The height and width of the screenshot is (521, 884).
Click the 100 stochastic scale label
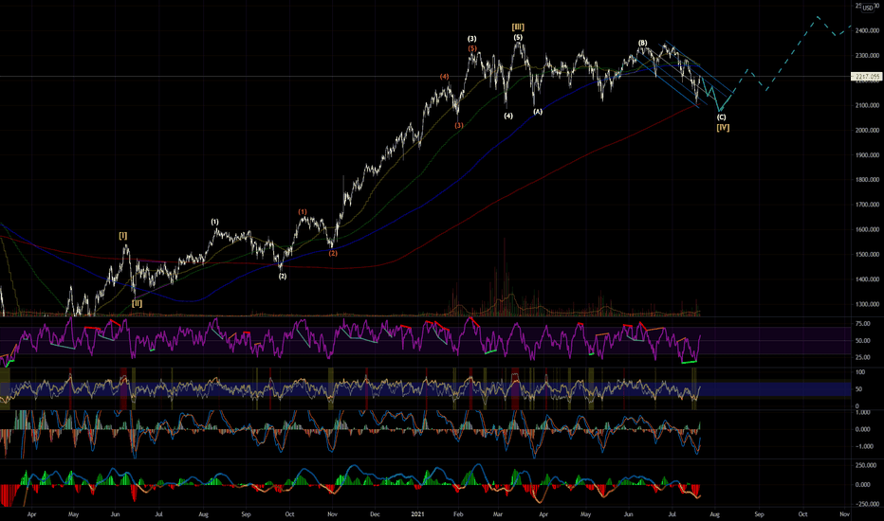pyautogui.click(x=860, y=372)
